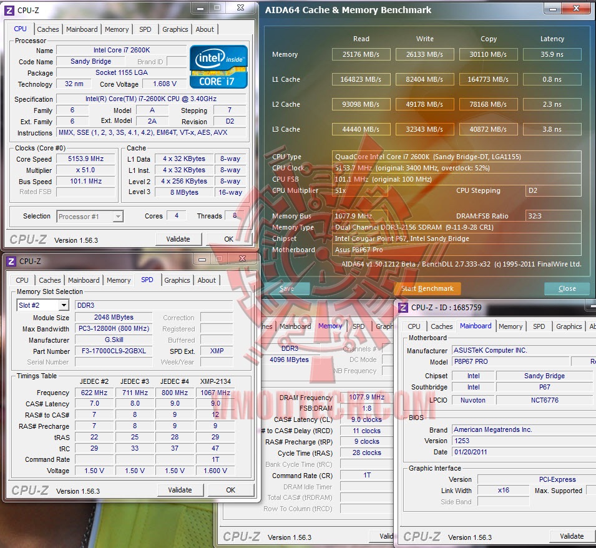
Task: Open Caches tab in CPU-Z ID 1685759 window
Action: click(442, 326)
